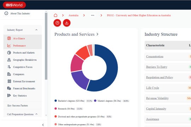Click the 9.8% badge
191x127 pixels.
[x=109, y=117]
